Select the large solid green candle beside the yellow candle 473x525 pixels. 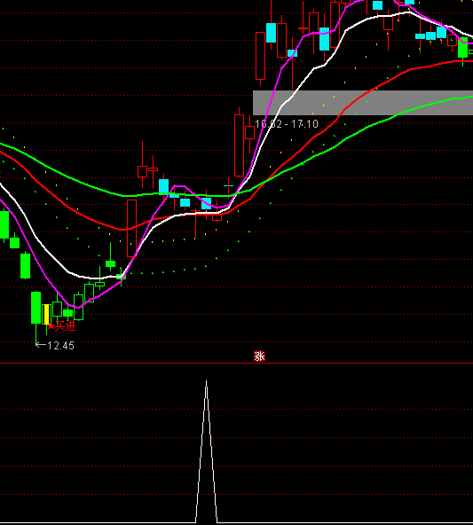pos(35,308)
